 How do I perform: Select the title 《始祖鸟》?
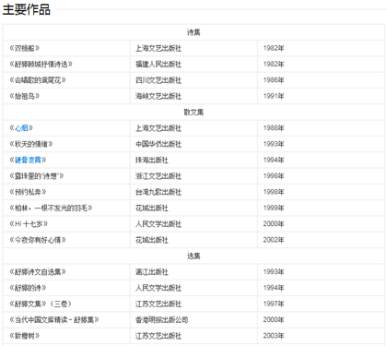click(x=25, y=96)
